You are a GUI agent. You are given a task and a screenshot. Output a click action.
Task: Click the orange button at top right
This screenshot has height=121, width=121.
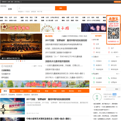117,2
